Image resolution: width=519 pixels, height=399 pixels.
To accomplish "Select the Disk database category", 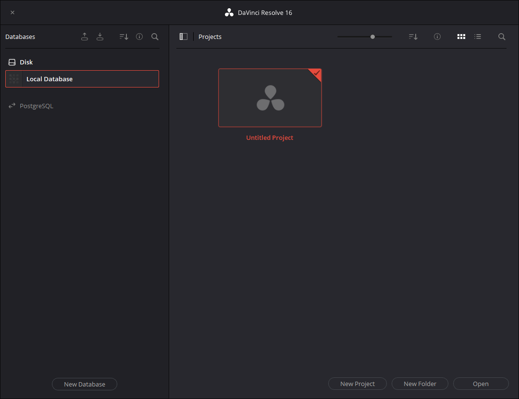I will coord(26,62).
